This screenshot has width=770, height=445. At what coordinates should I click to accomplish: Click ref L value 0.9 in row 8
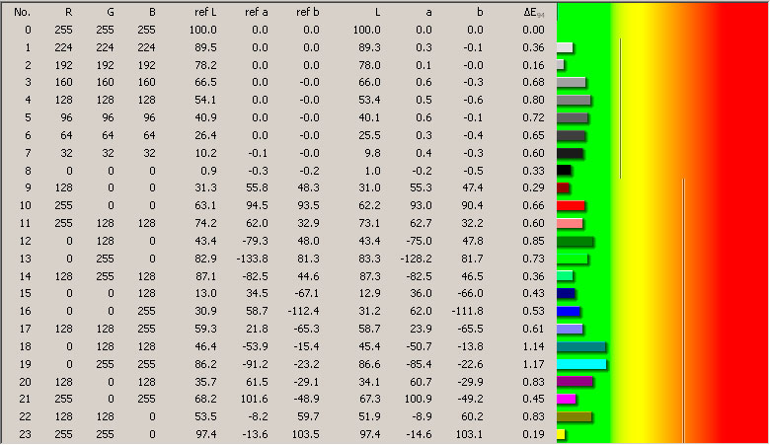pos(209,171)
